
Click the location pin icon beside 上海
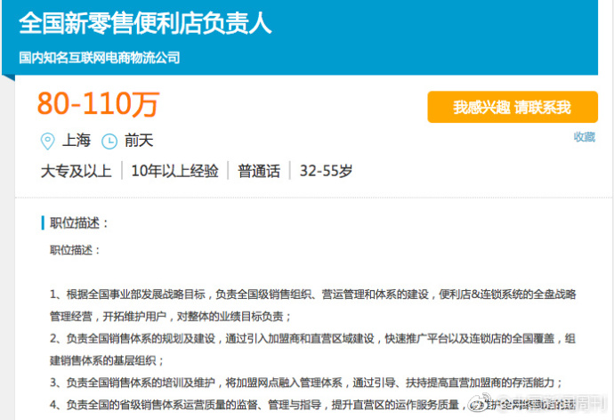pyautogui.click(x=48, y=141)
